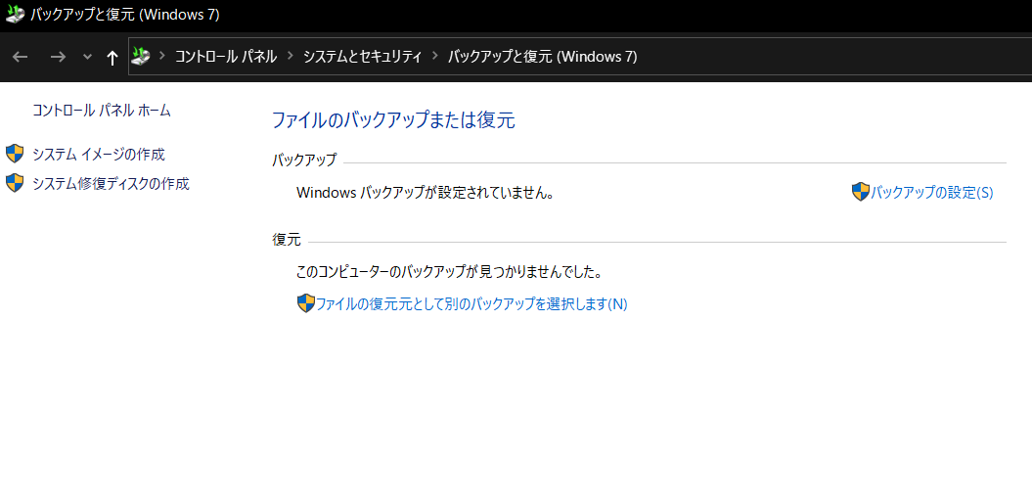Click the backup icon in the title bar
Screen dimensions: 1032x504
[15, 15]
